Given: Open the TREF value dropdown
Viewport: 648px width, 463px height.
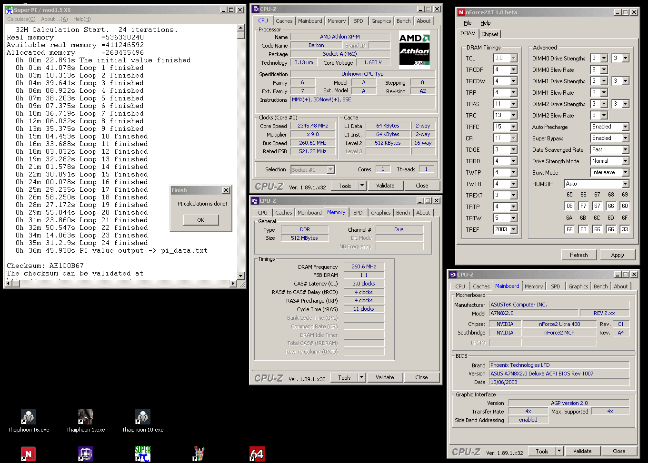Looking at the screenshot, I should pos(514,229).
